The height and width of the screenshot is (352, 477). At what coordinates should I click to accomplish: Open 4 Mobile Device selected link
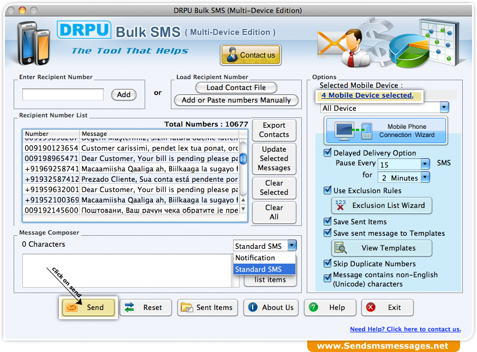coord(367,95)
